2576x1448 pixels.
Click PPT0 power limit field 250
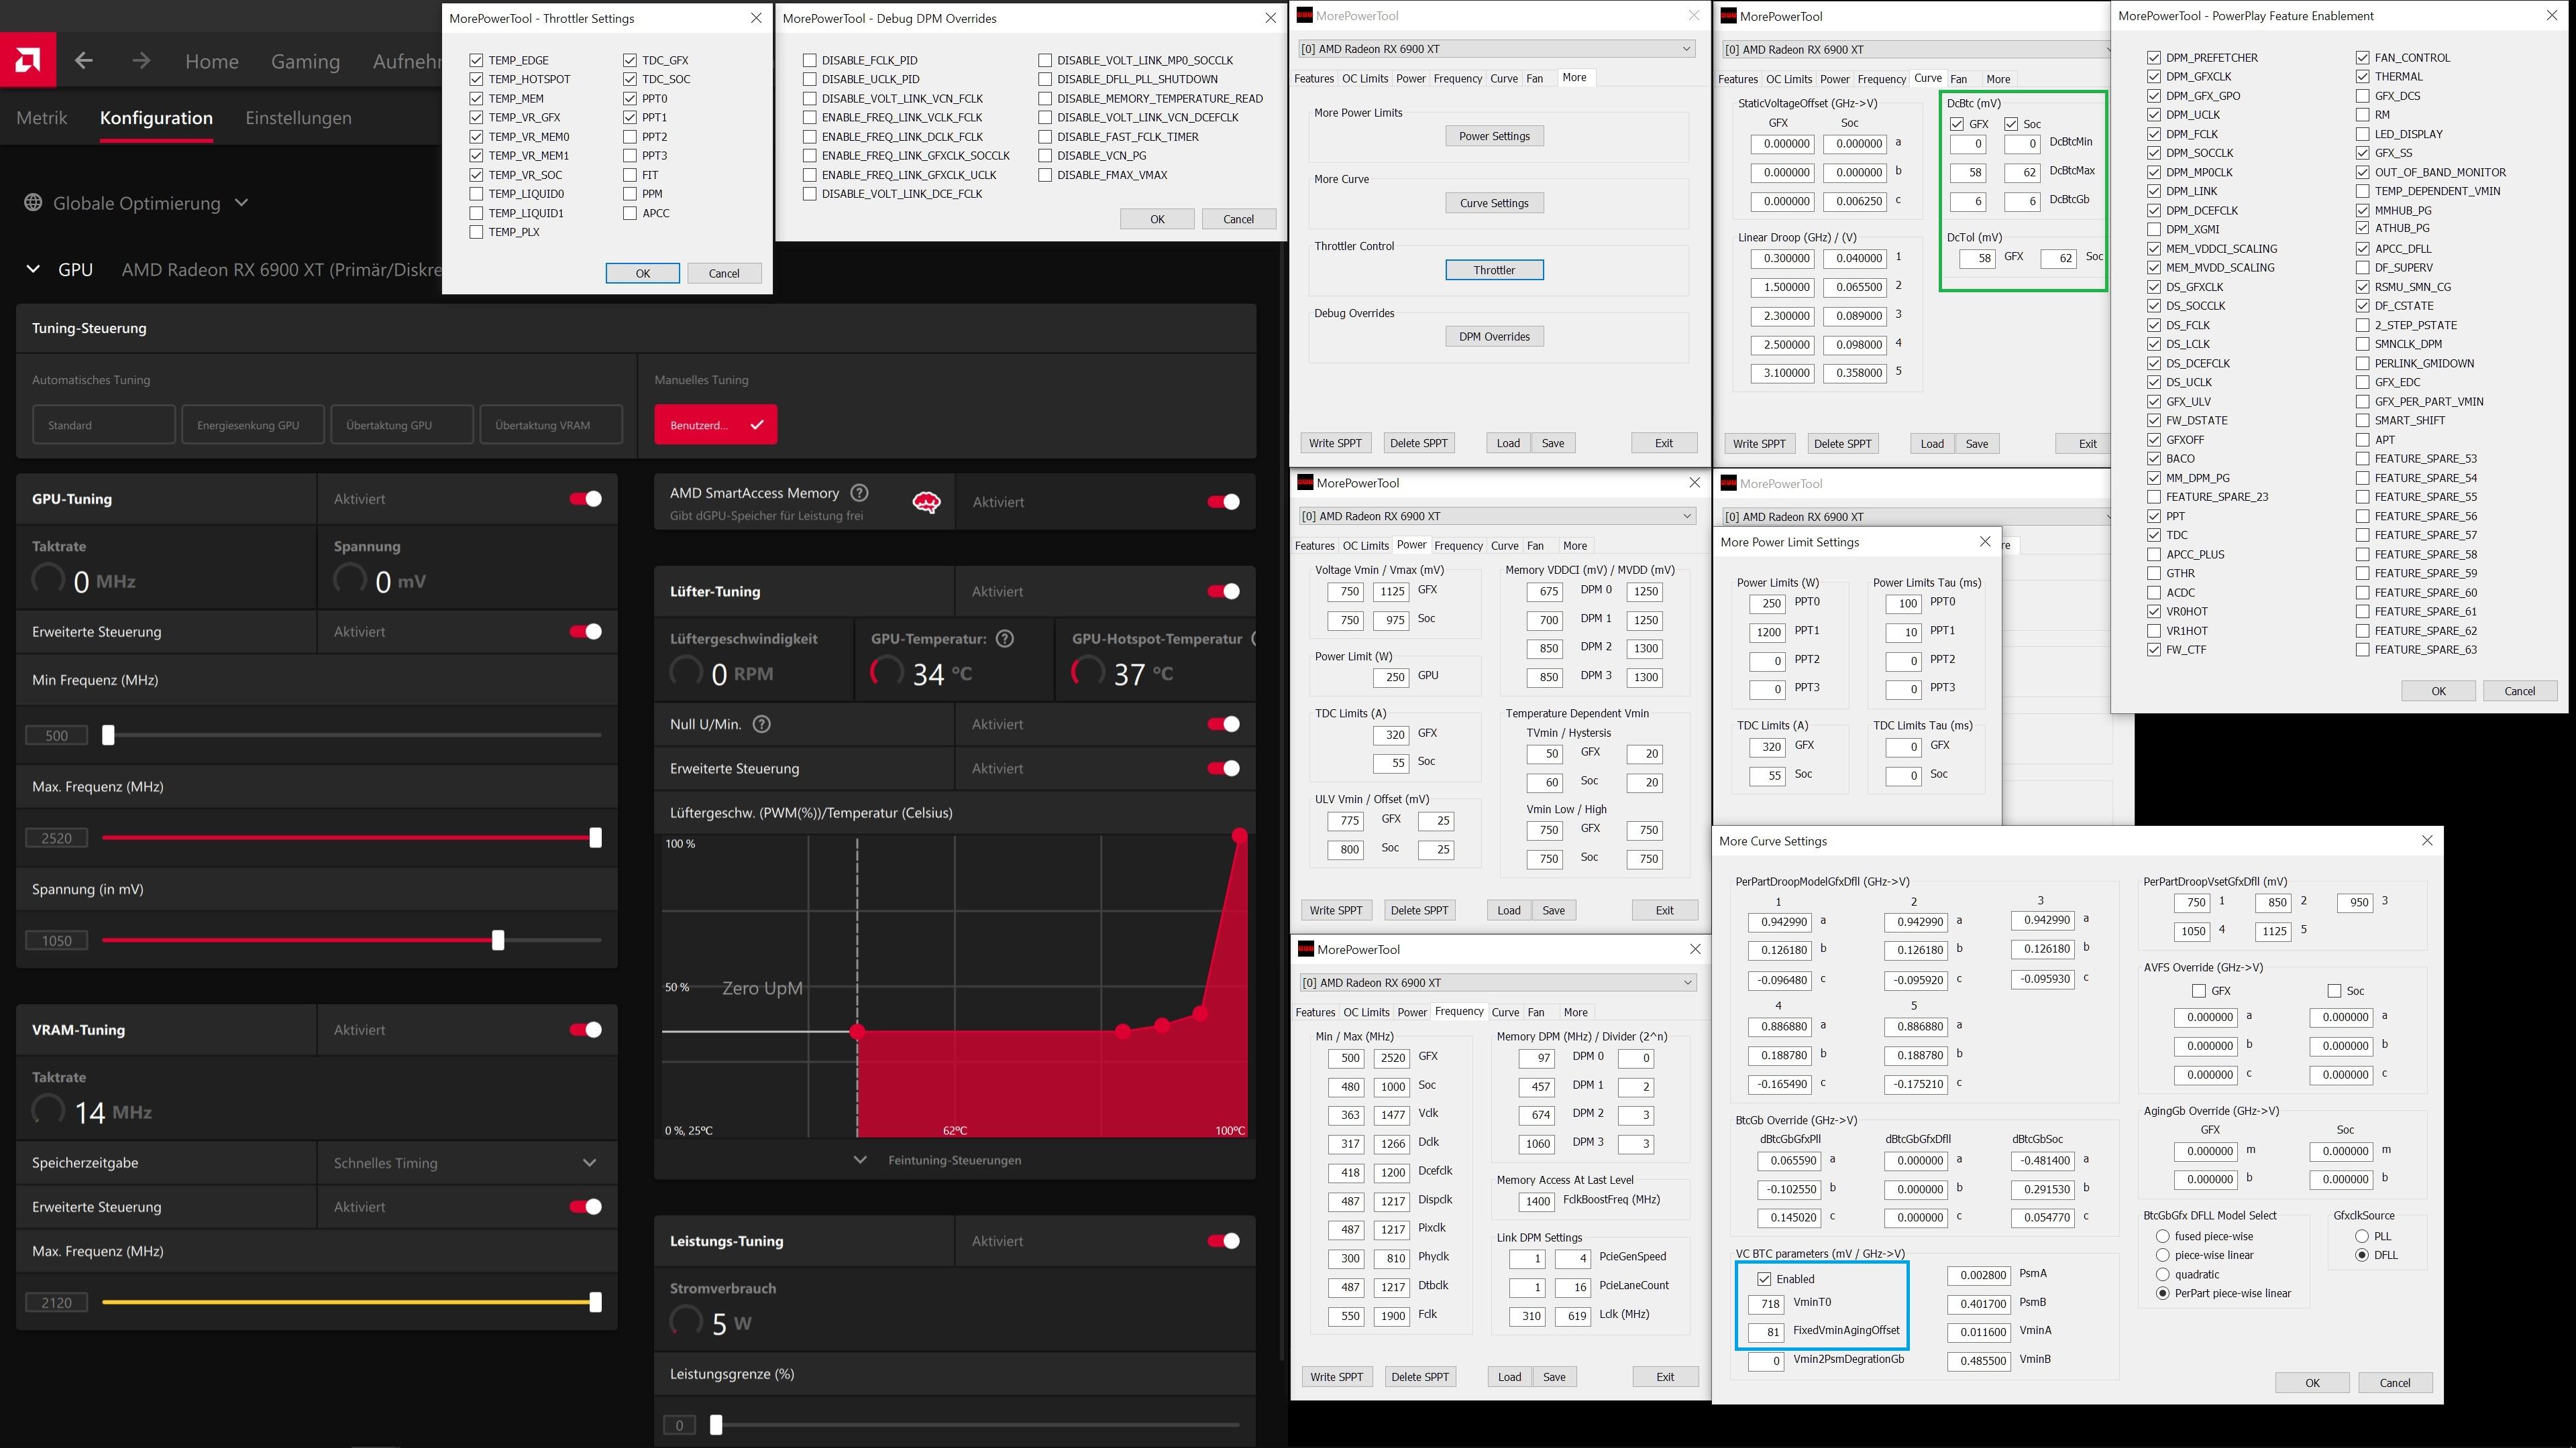[1767, 603]
